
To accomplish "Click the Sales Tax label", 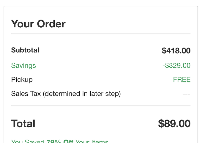I will 26,94.
